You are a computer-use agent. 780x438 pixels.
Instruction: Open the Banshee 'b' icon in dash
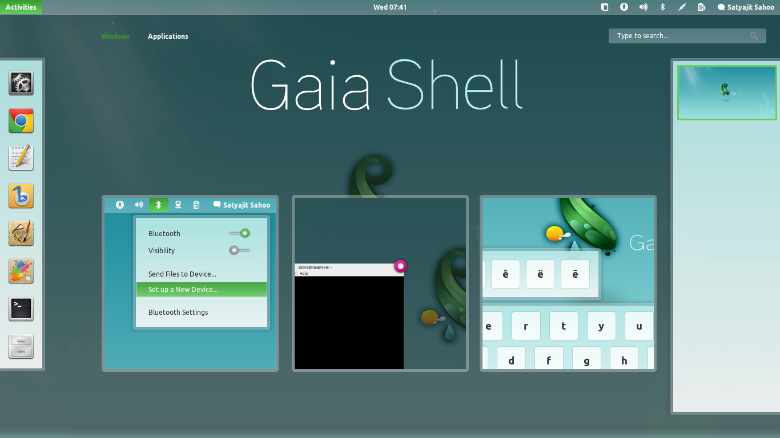[21, 196]
